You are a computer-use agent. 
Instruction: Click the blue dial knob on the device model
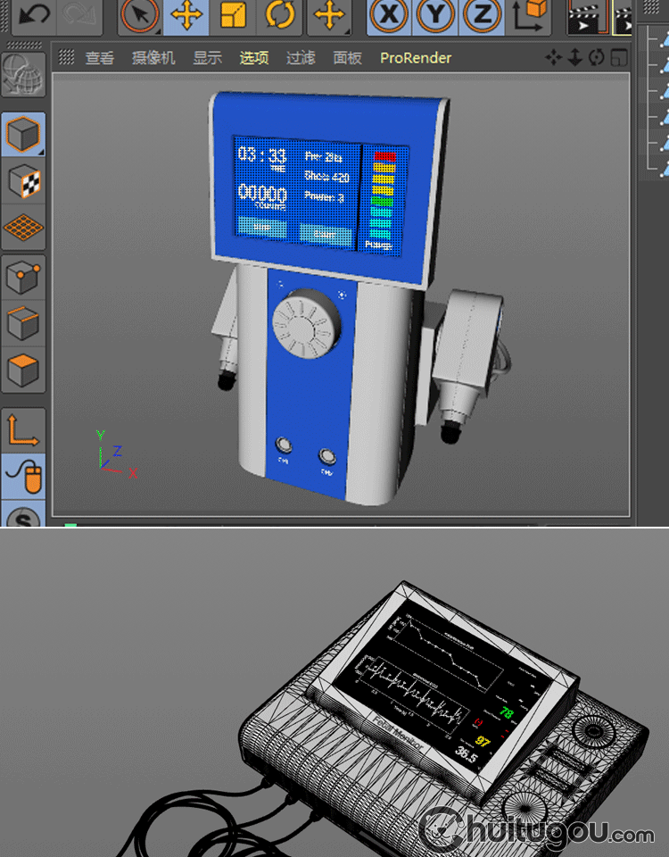[306, 325]
